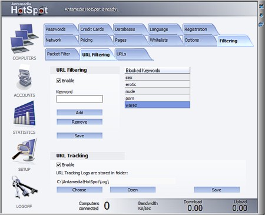The image size is (265, 215).
Task: Click the top icon in right edge strip
Action: pyautogui.click(x=261, y=6)
